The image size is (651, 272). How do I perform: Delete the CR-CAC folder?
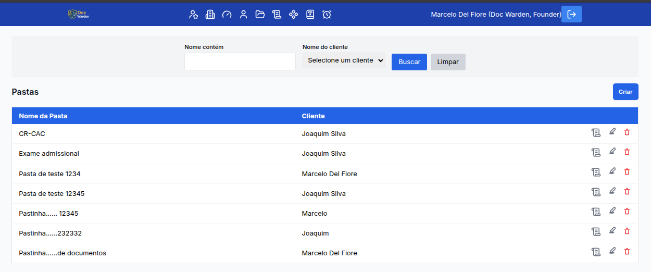(x=627, y=132)
